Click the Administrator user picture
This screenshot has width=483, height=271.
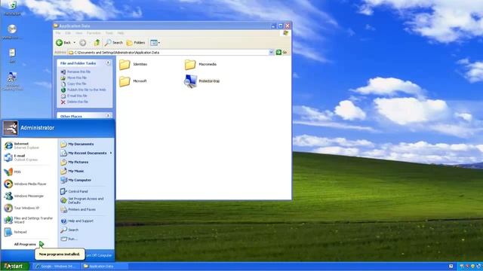[x=11, y=128]
